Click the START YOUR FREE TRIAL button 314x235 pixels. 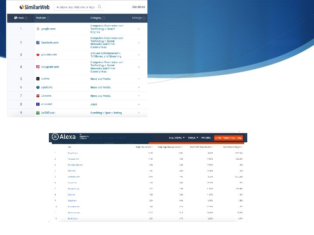tap(229, 138)
